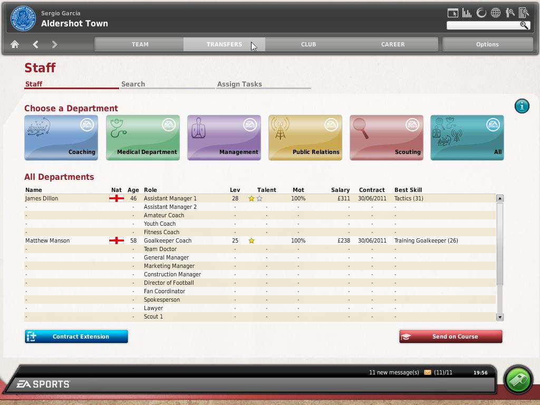Click the search input field
This screenshot has height=405, width=540.
click(x=483, y=25)
